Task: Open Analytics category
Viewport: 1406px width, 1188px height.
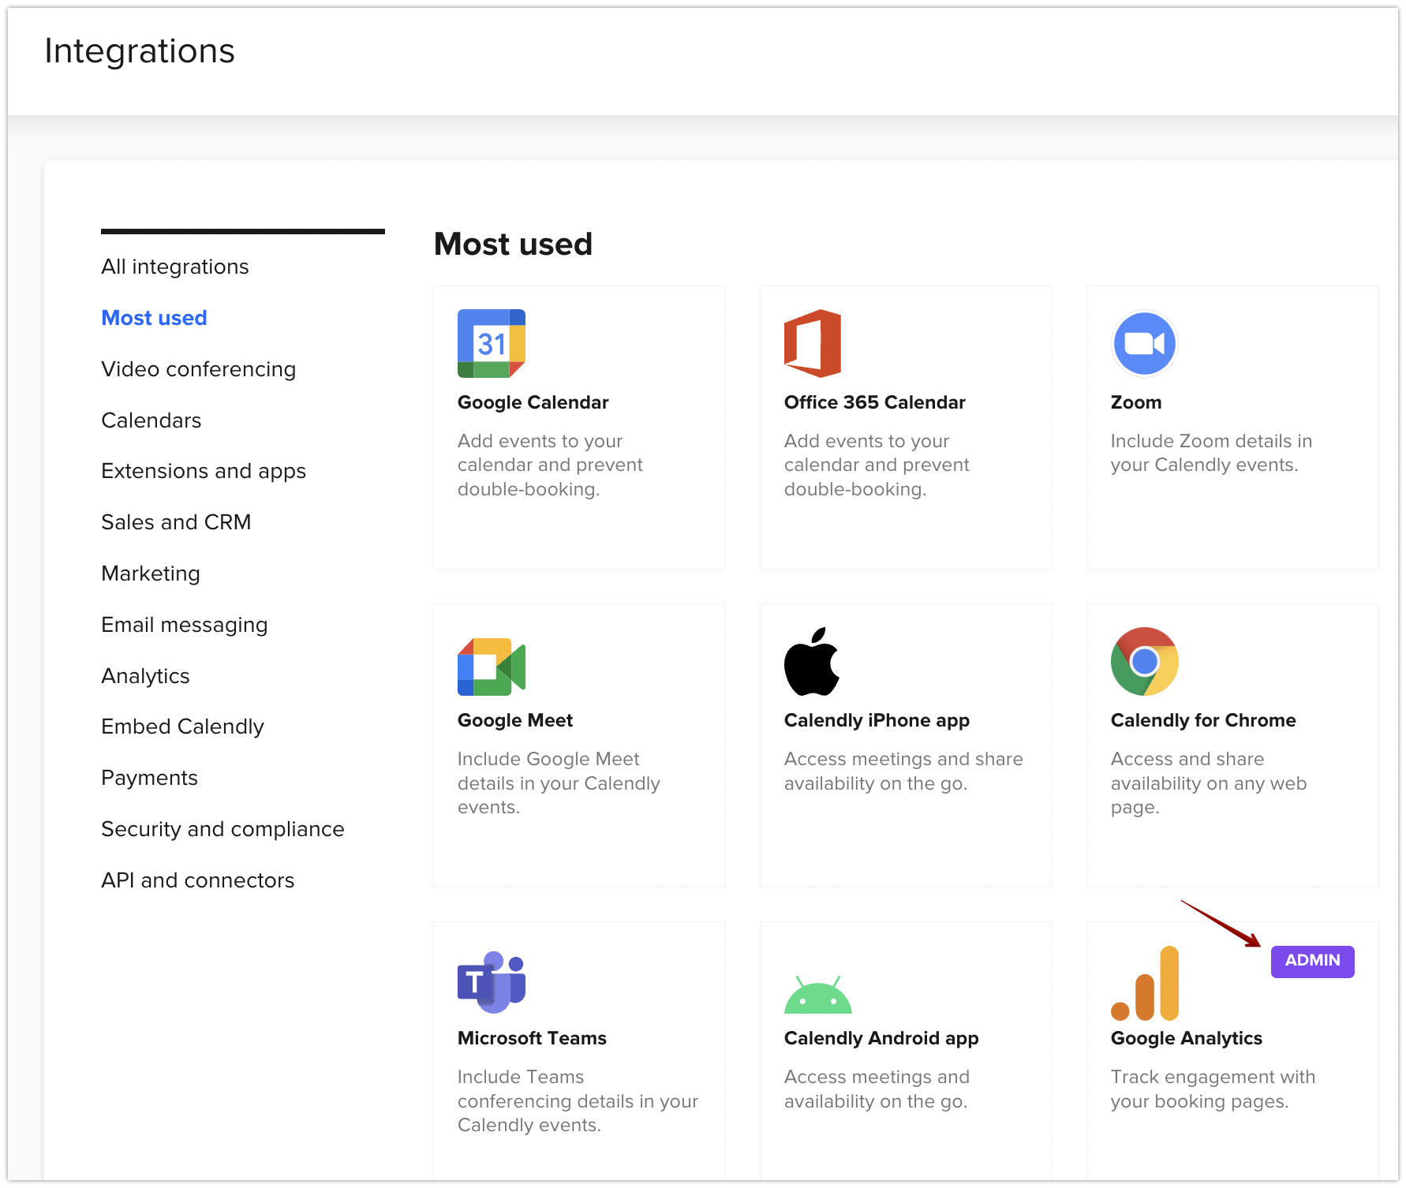Action: tap(146, 676)
